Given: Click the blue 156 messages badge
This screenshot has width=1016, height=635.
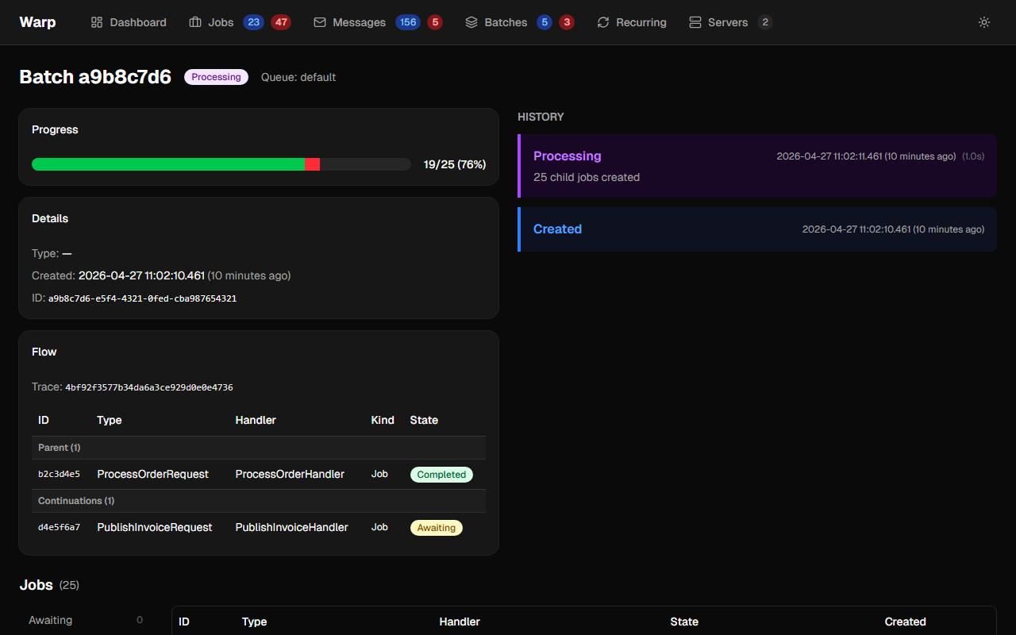Looking at the screenshot, I should click(409, 22).
